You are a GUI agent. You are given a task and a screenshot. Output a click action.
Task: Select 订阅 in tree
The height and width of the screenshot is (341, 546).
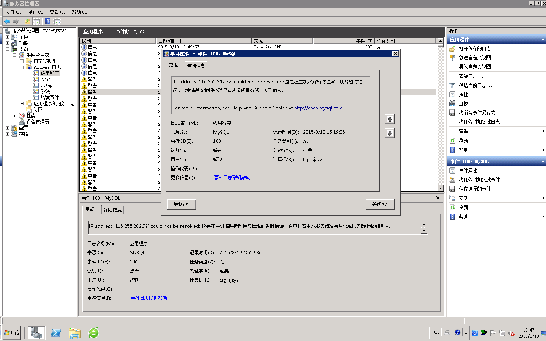pos(38,109)
